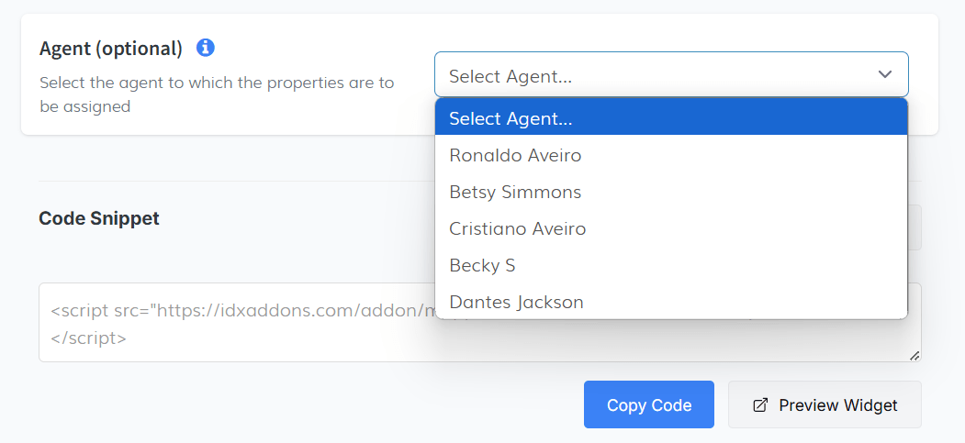This screenshot has height=443, width=965.
Task: Choose the highlighted Select Agent... placeholder option
Action: [671, 118]
